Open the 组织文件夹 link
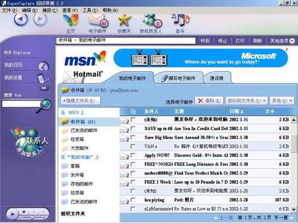298x223 pixels. coord(73,213)
